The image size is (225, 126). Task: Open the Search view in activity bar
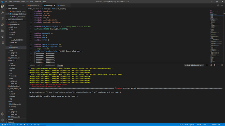pyautogui.click(x=3, y=12)
